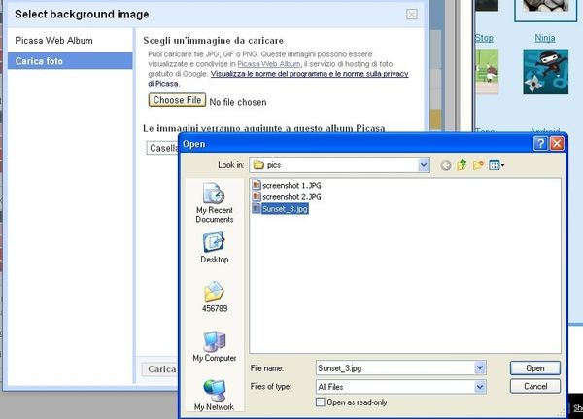Click the Cancel button

pos(534,386)
